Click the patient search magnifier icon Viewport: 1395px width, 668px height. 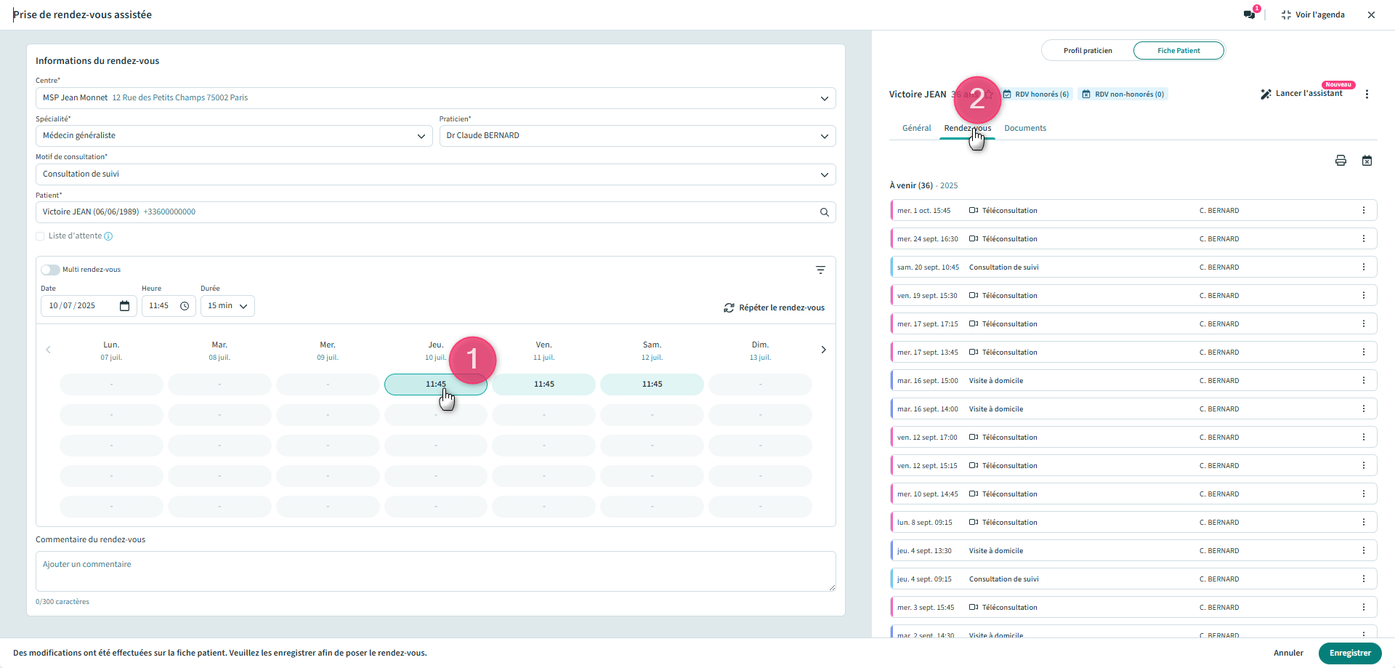[825, 212]
